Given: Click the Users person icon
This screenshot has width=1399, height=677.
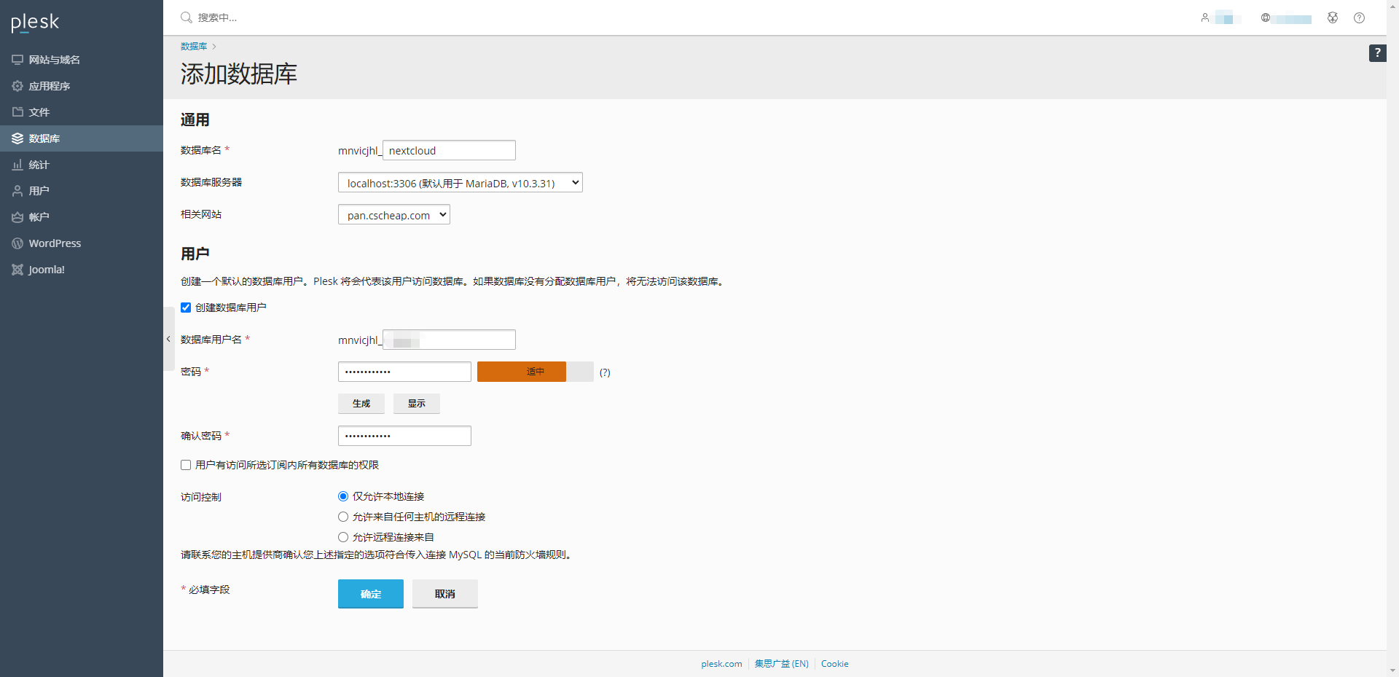Looking at the screenshot, I should click(17, 191).
